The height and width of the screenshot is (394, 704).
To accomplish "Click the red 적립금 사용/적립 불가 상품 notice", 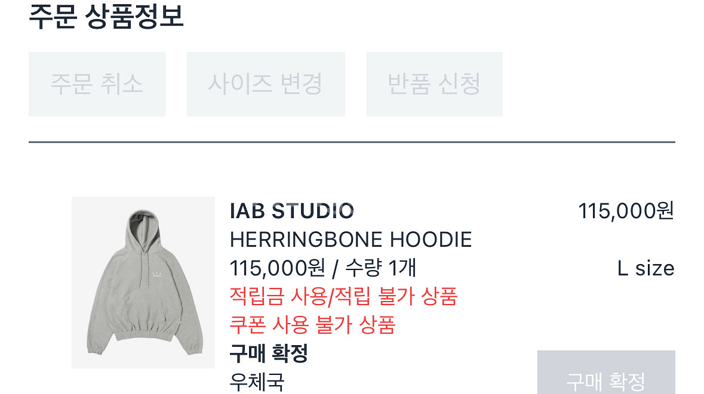I will click(343, 297).
